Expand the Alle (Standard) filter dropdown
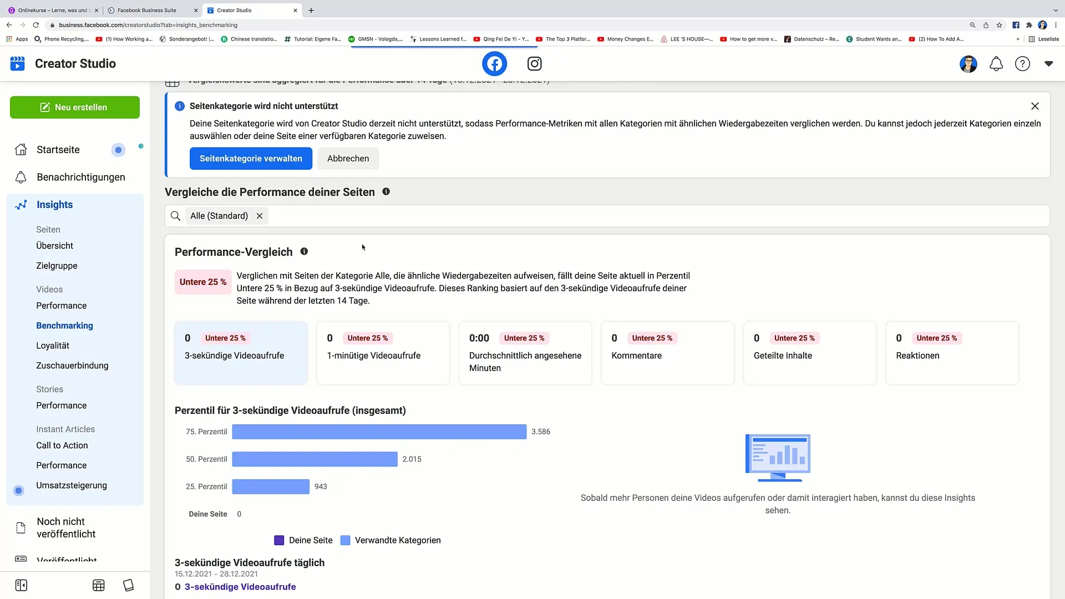 tap(220, 216)
